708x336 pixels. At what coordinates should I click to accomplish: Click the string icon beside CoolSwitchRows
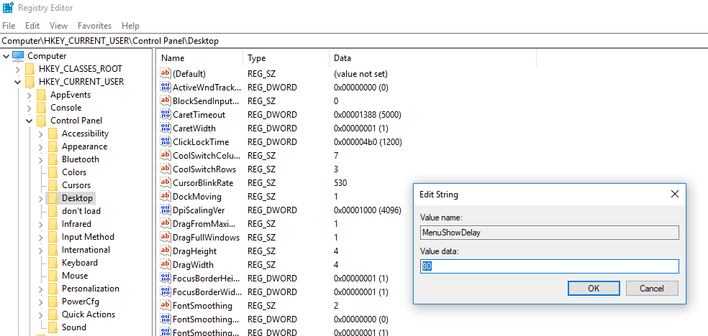(165, 169)
